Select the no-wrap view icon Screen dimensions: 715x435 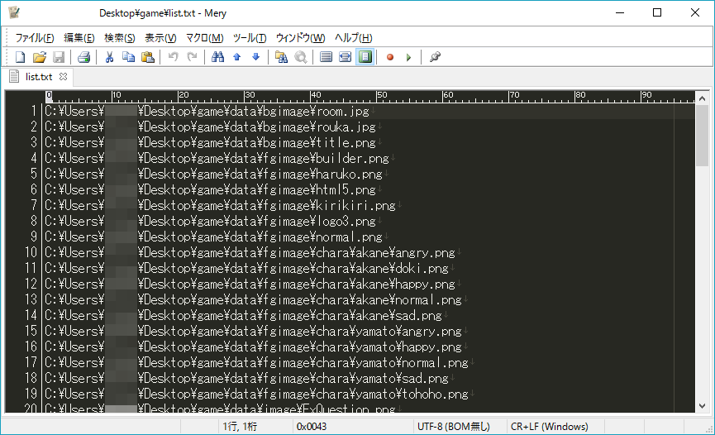click(x=326, y=57)
